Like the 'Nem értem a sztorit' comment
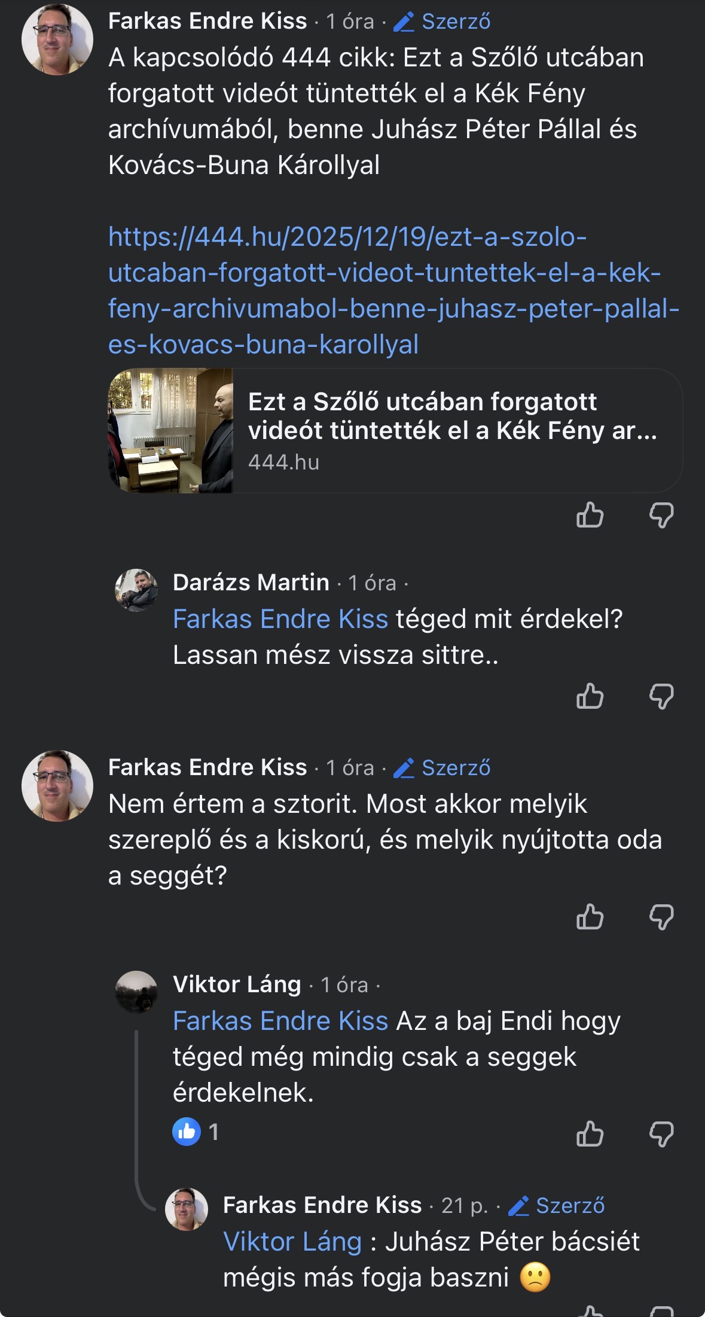The width and height of the screenshot is (705, 1317). click(590, 917)
